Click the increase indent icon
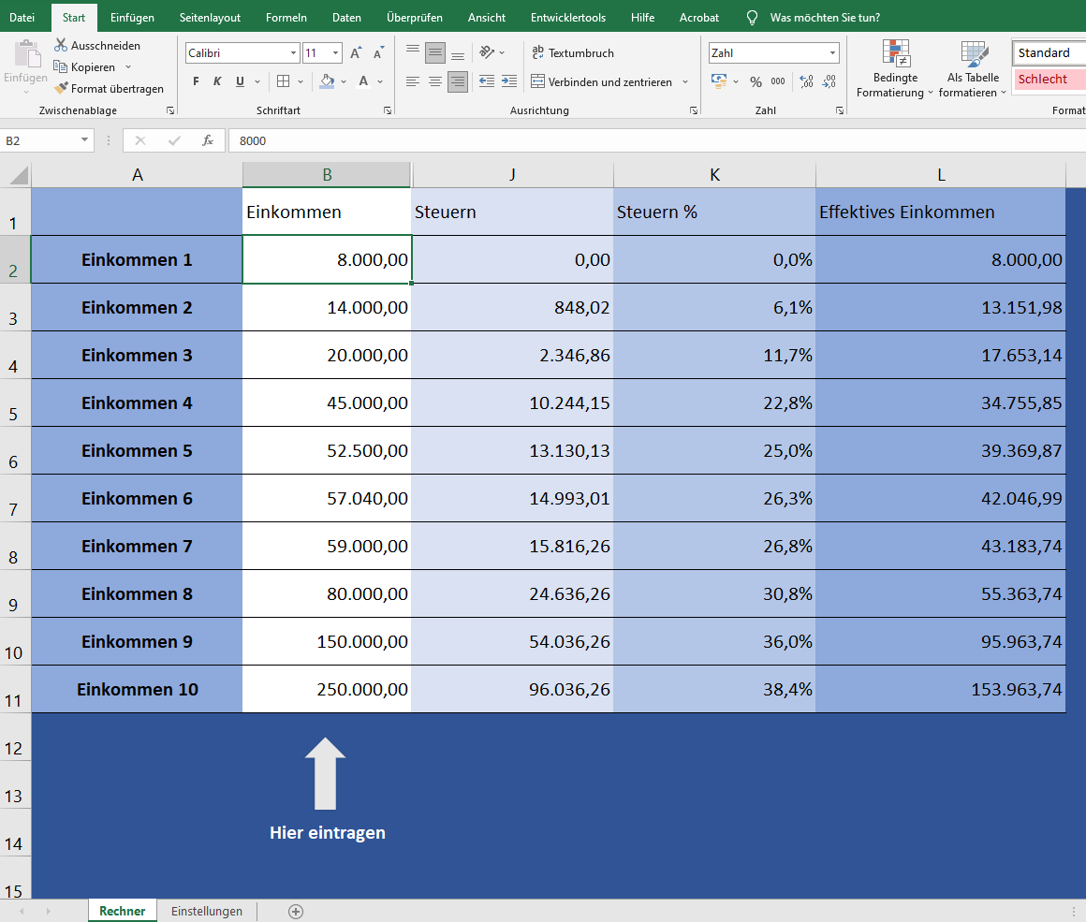 (x=508, y=82)
